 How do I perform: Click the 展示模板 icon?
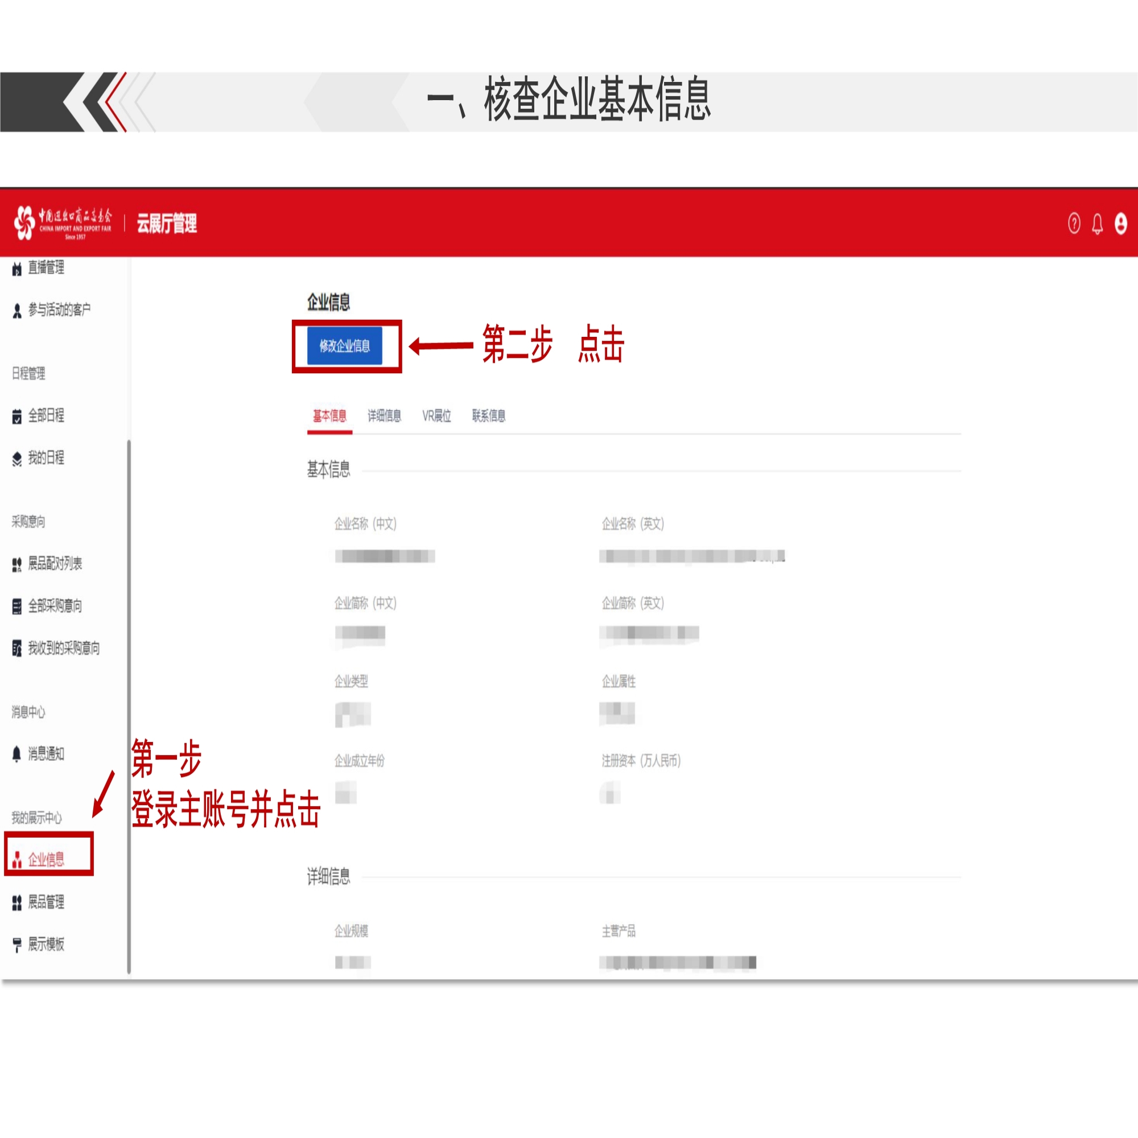click(x=17, y=945)
